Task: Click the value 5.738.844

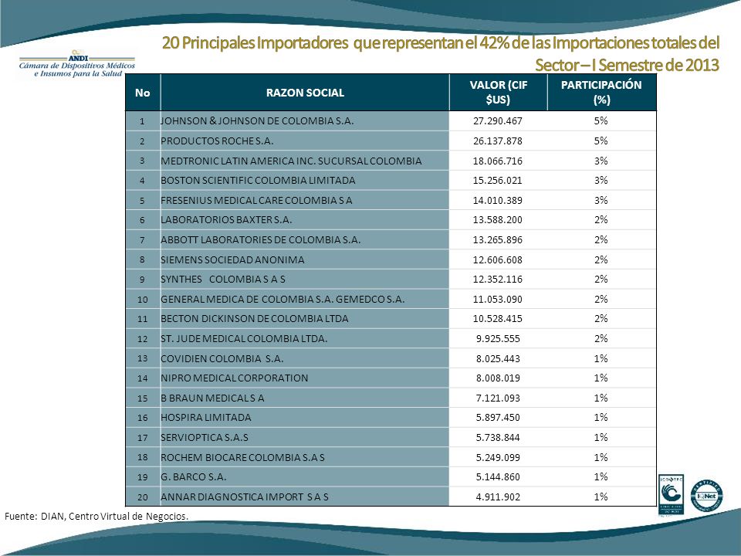Action: pyautogui.click(x=498, y=437)
